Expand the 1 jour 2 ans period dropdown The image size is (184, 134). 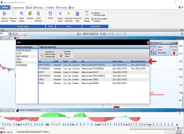pos(25,35)
